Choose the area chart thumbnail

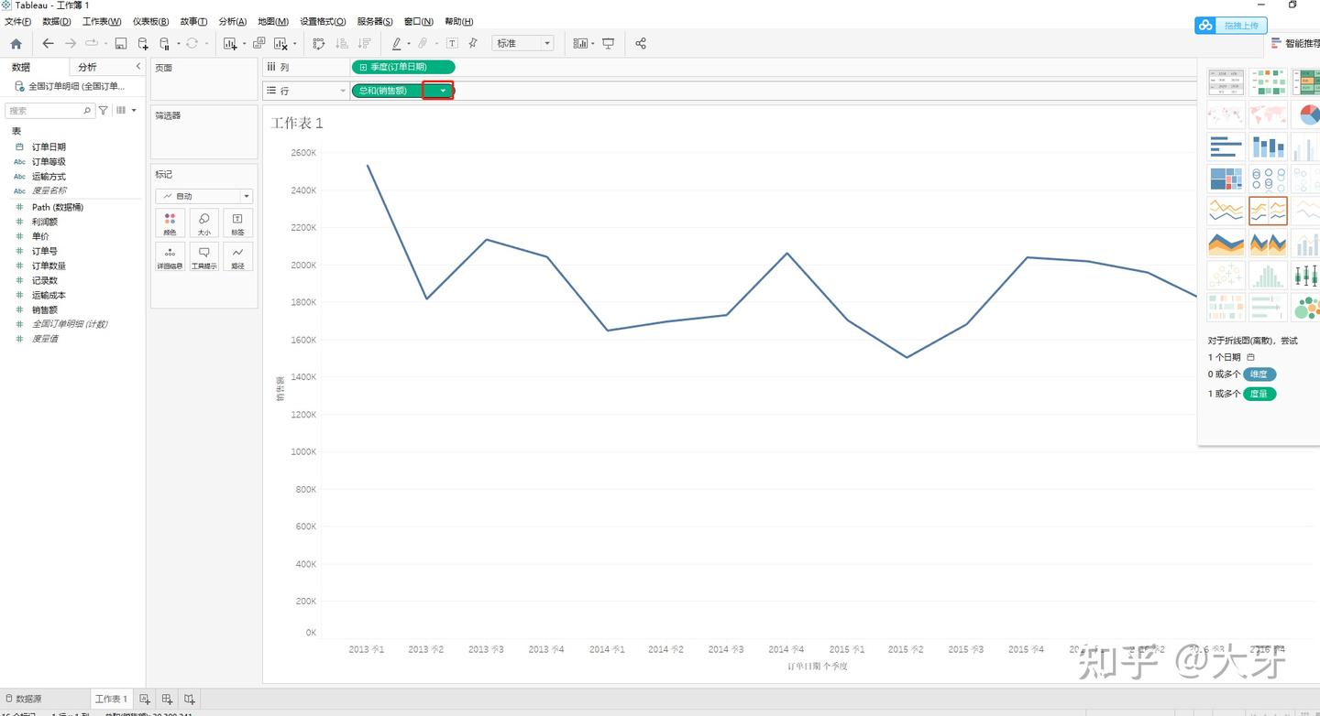(1226, 243)
